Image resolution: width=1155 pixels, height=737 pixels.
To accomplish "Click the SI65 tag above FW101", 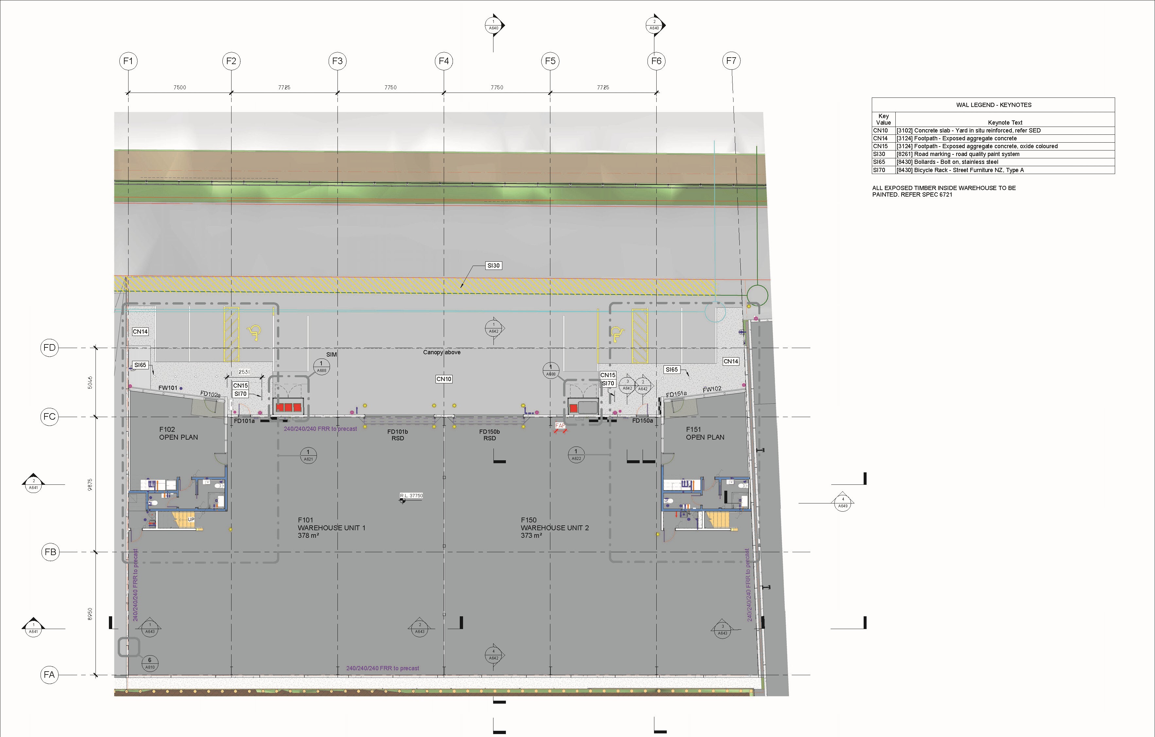I will tap(140, 365).
